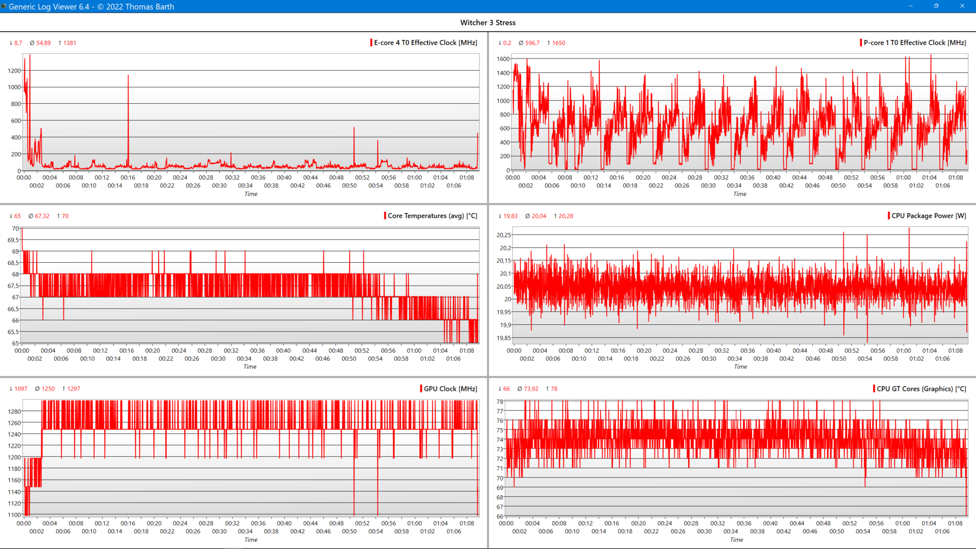976x549 pixels.
Task: Click the P-core 1 T0 Effective Clock label
Action: click(x=914, y=43)
